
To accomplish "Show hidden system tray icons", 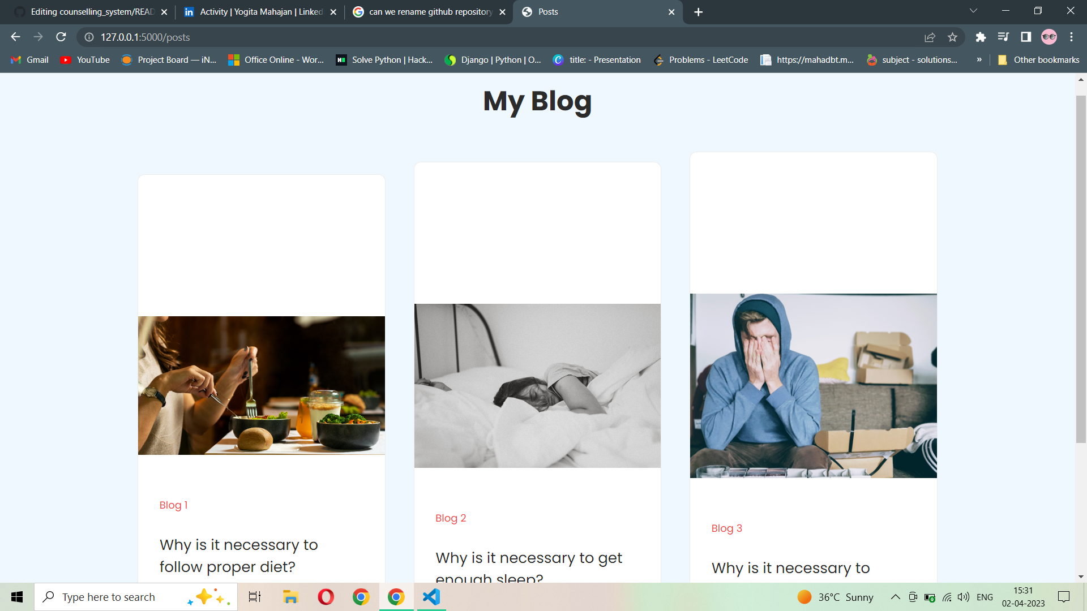I will pyautogui.click(x=896, y=597).
